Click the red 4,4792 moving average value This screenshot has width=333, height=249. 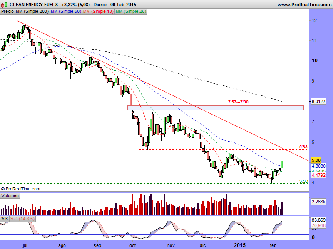click(318, 175)
